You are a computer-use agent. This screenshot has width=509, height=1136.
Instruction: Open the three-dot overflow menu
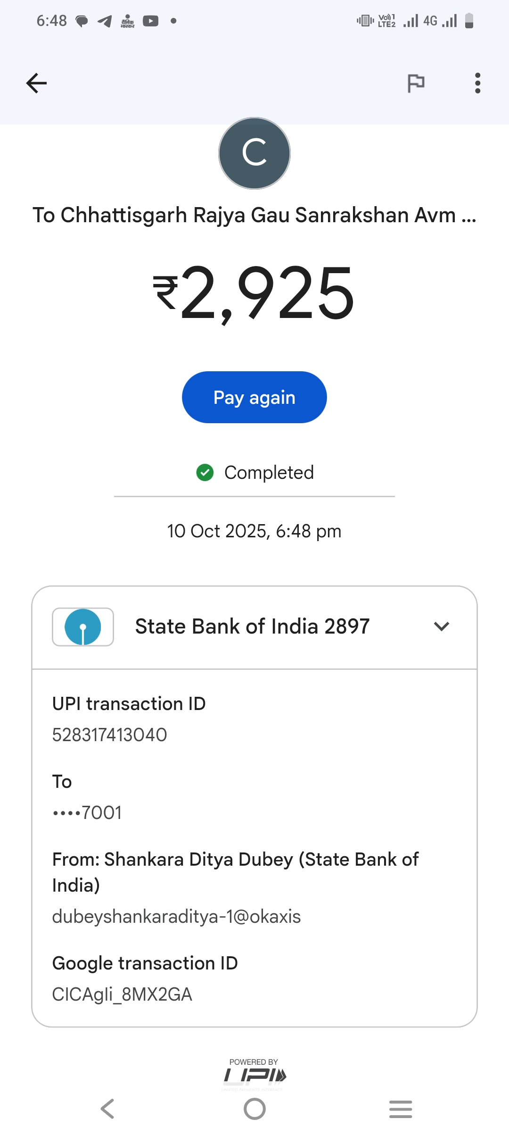click(477, 83)
